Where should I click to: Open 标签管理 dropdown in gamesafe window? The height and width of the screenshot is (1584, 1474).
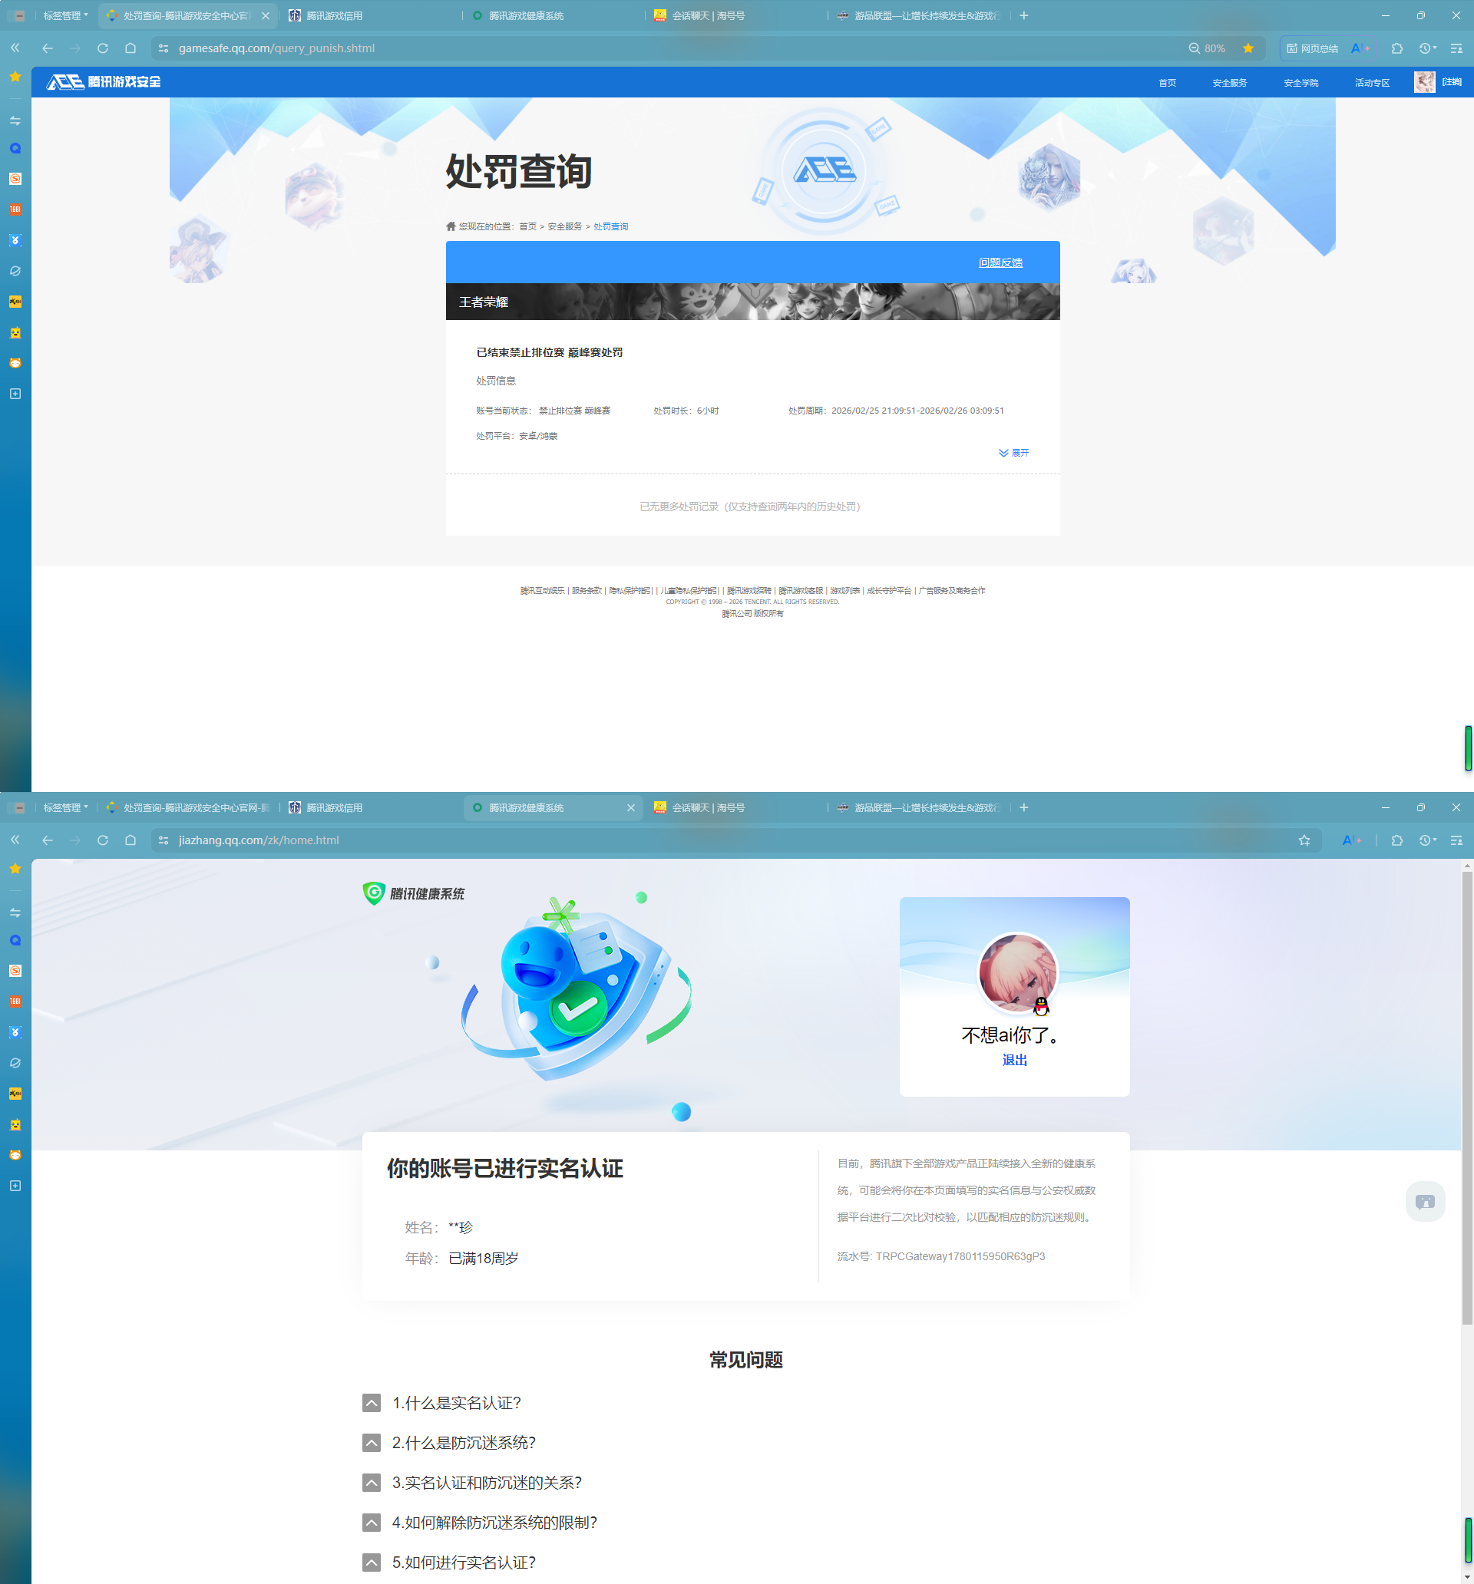[x=65, y=16]
